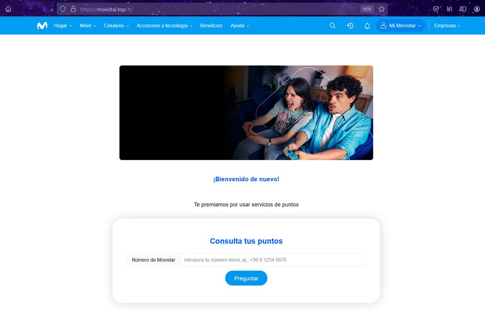Open the notification bell icon
Screen dimensions: 485x311
(367, 25)
